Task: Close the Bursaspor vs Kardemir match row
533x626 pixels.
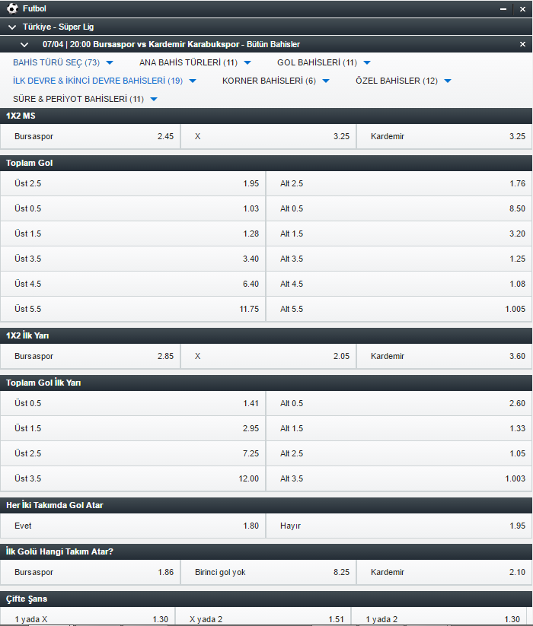Action: pos(522,44)
